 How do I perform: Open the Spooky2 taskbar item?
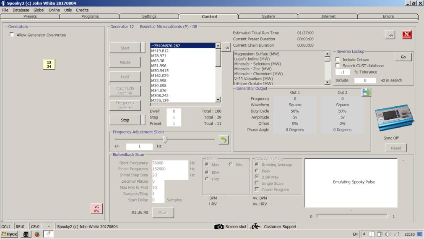[x=48, y=234]
